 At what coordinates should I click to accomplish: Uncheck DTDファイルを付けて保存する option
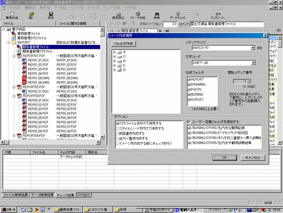pos(118,123)
